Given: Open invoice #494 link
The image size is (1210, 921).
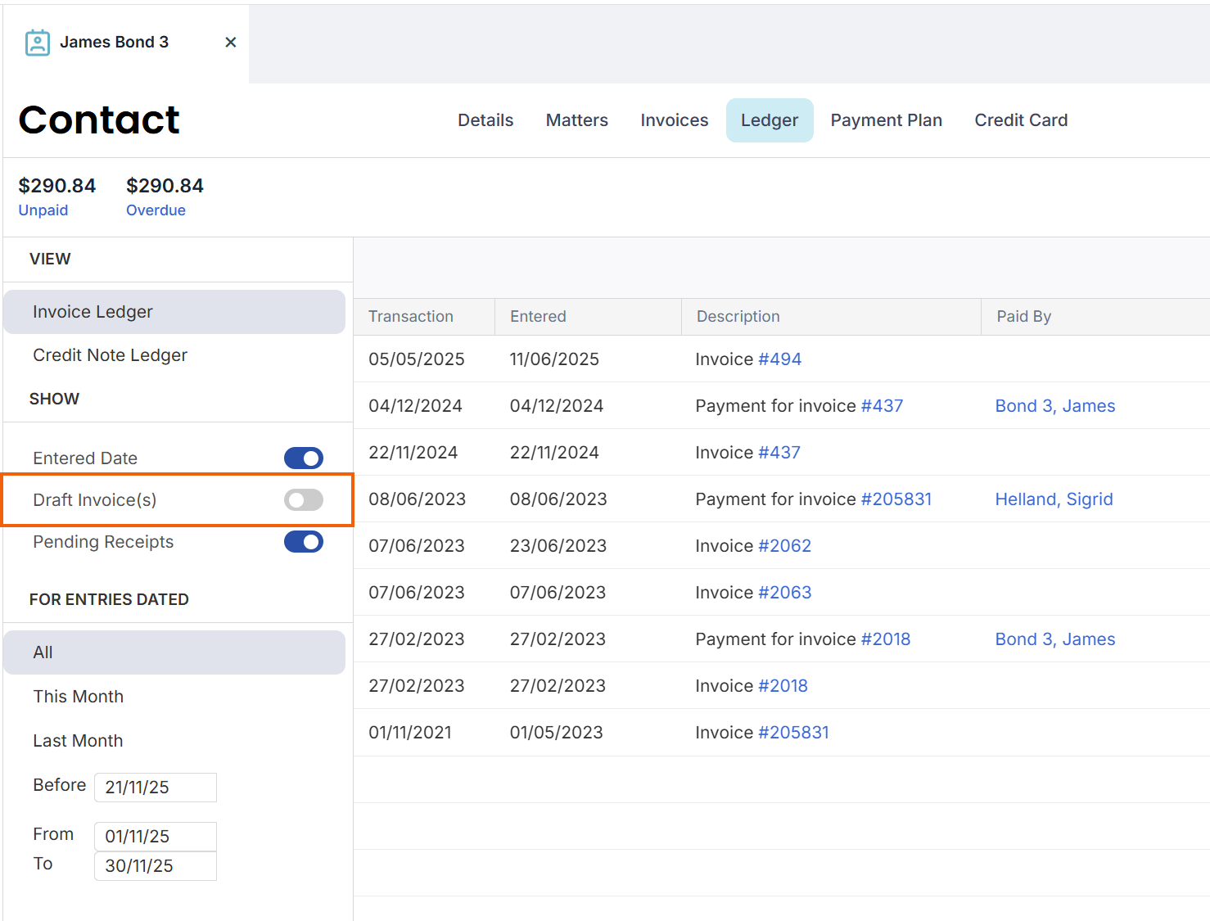Looking at the screenshot, I should [x=779, y=359].
